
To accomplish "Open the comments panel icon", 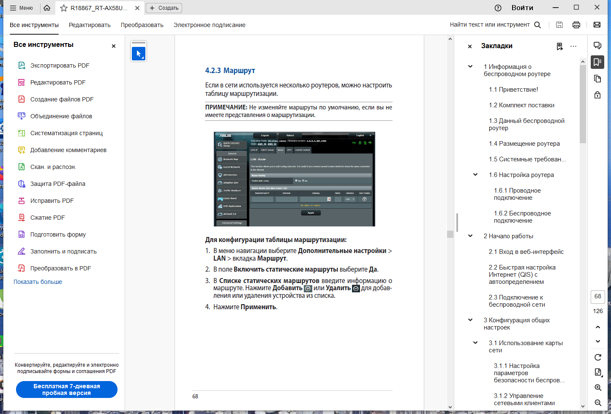I will tap(597, 46).
